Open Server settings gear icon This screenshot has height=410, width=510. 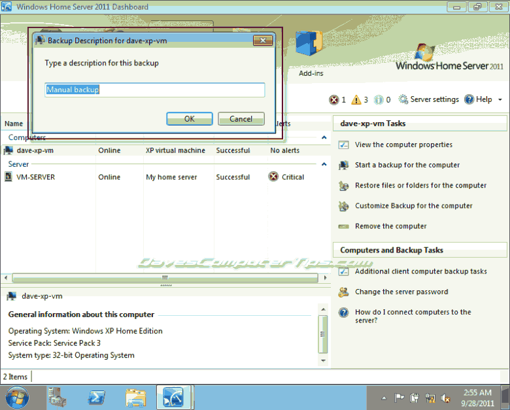click(x=403, y=99)
